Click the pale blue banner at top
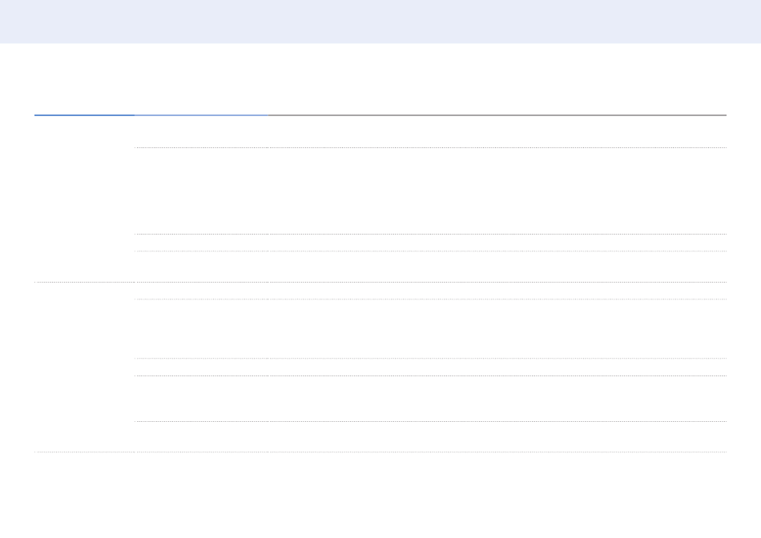The height and width of the screenshot is (538, 761). pyautogui.click(x=380, y=22)
